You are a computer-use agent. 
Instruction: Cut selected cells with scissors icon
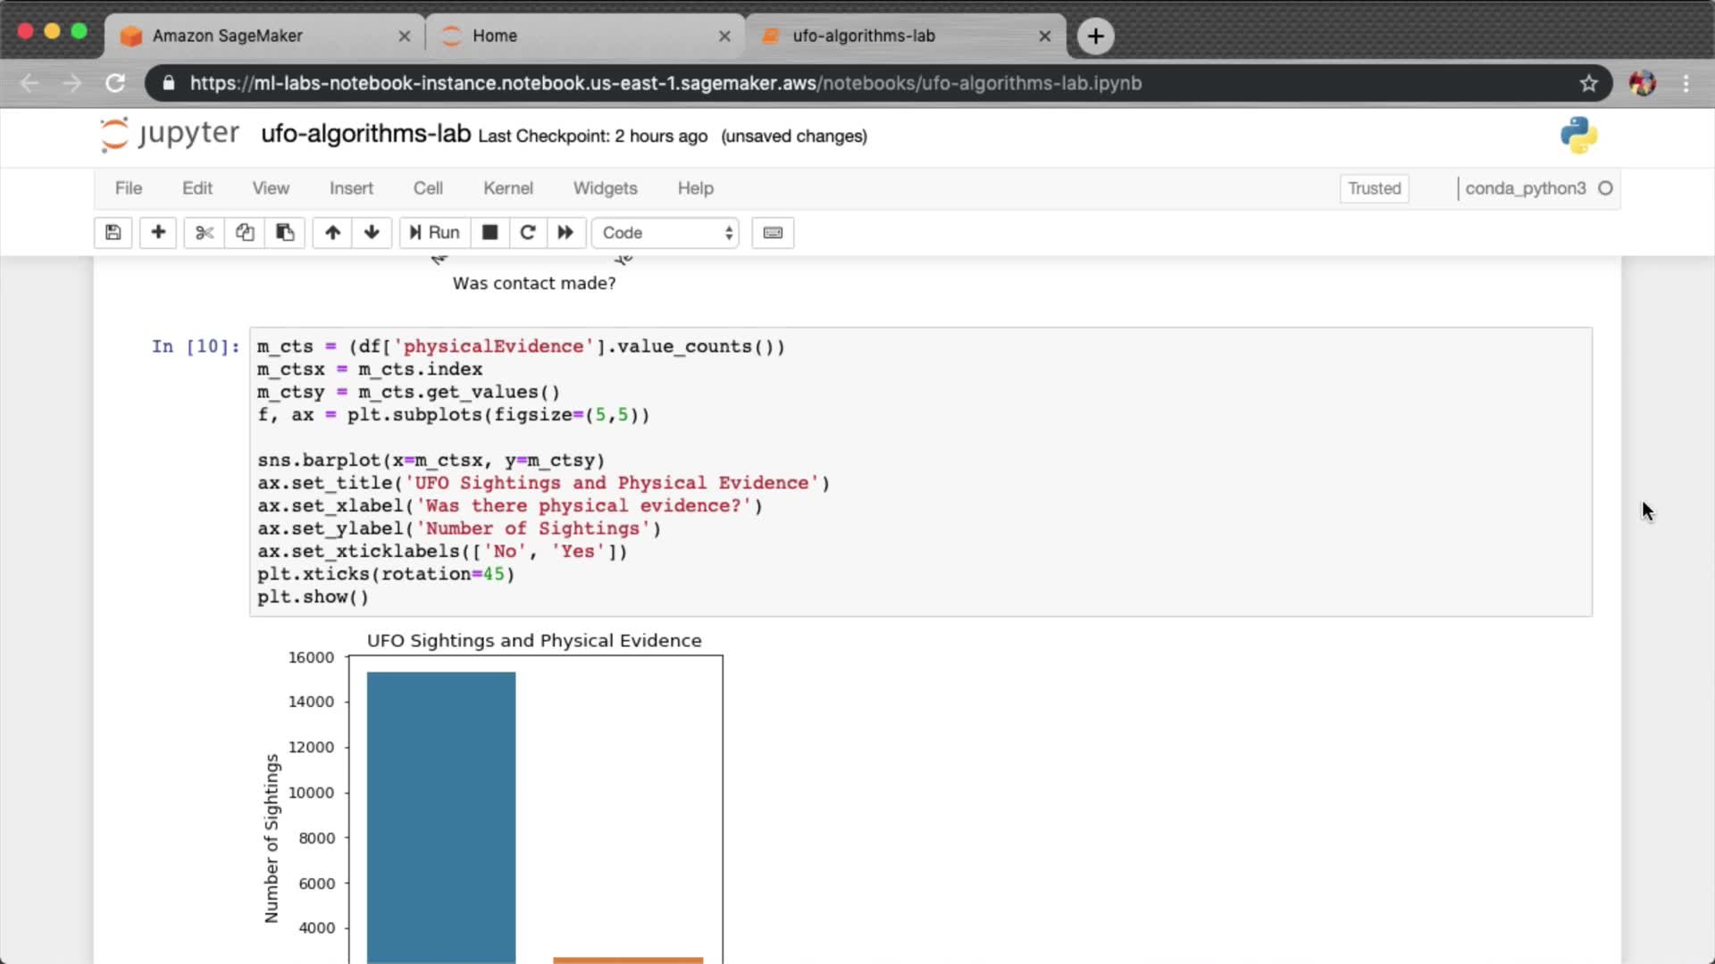pyautogui.click(x=205, y=233)
